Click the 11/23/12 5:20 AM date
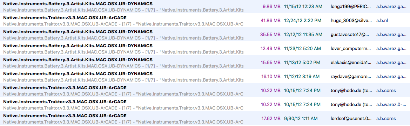The image size is (410, 126). [x=302, y=49]
